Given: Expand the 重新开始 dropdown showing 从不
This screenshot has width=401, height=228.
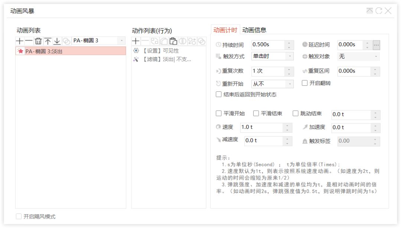Looking at the screenshot, I should (273, 84).
